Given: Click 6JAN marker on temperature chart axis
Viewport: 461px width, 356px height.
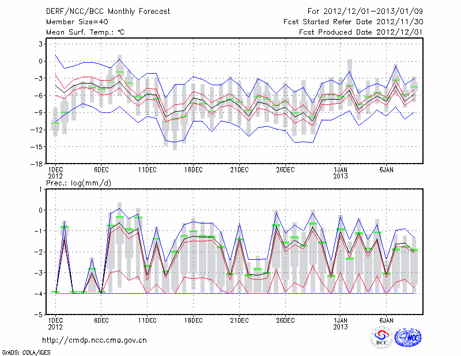Looking at the screenshot, I should coord(387,170).
